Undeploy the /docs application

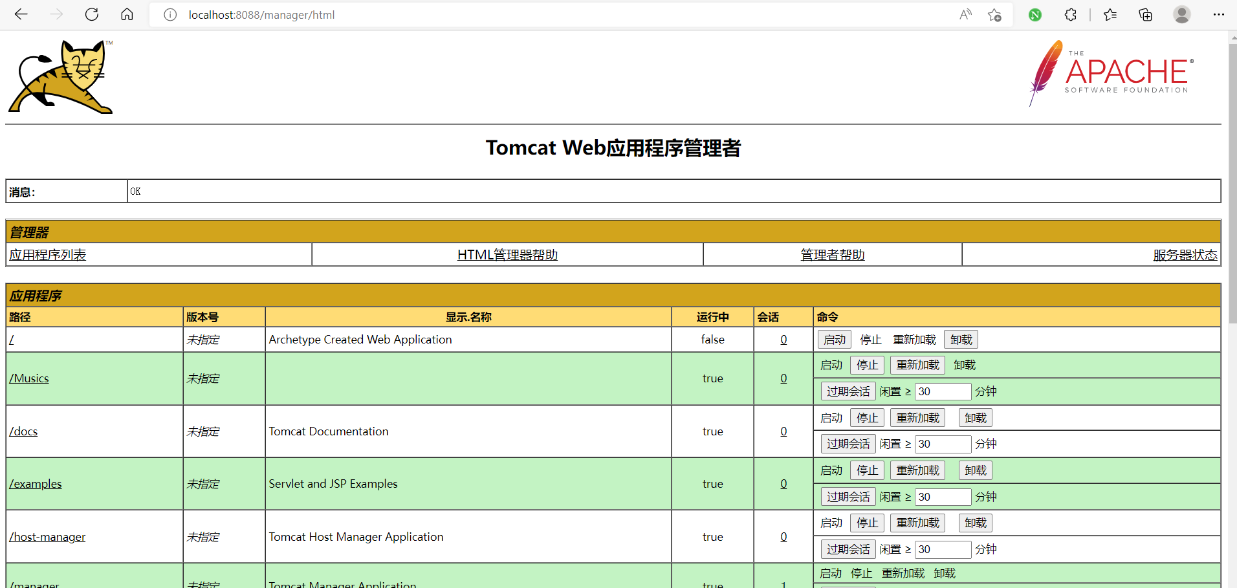click(x=975, y=418)
